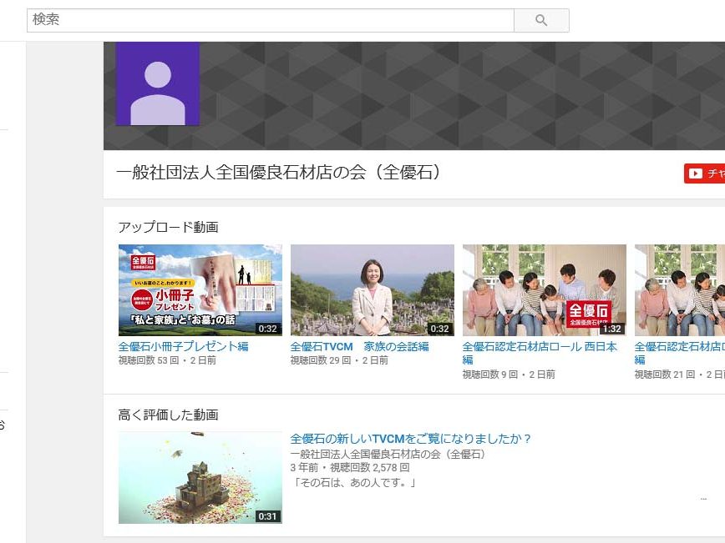Click the 3 年前・視聴回数 2,578 回 text

[x=350, y=468]
